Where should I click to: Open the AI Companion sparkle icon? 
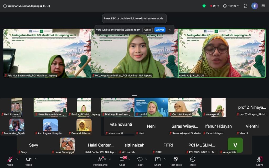click(x=255, y=6)
